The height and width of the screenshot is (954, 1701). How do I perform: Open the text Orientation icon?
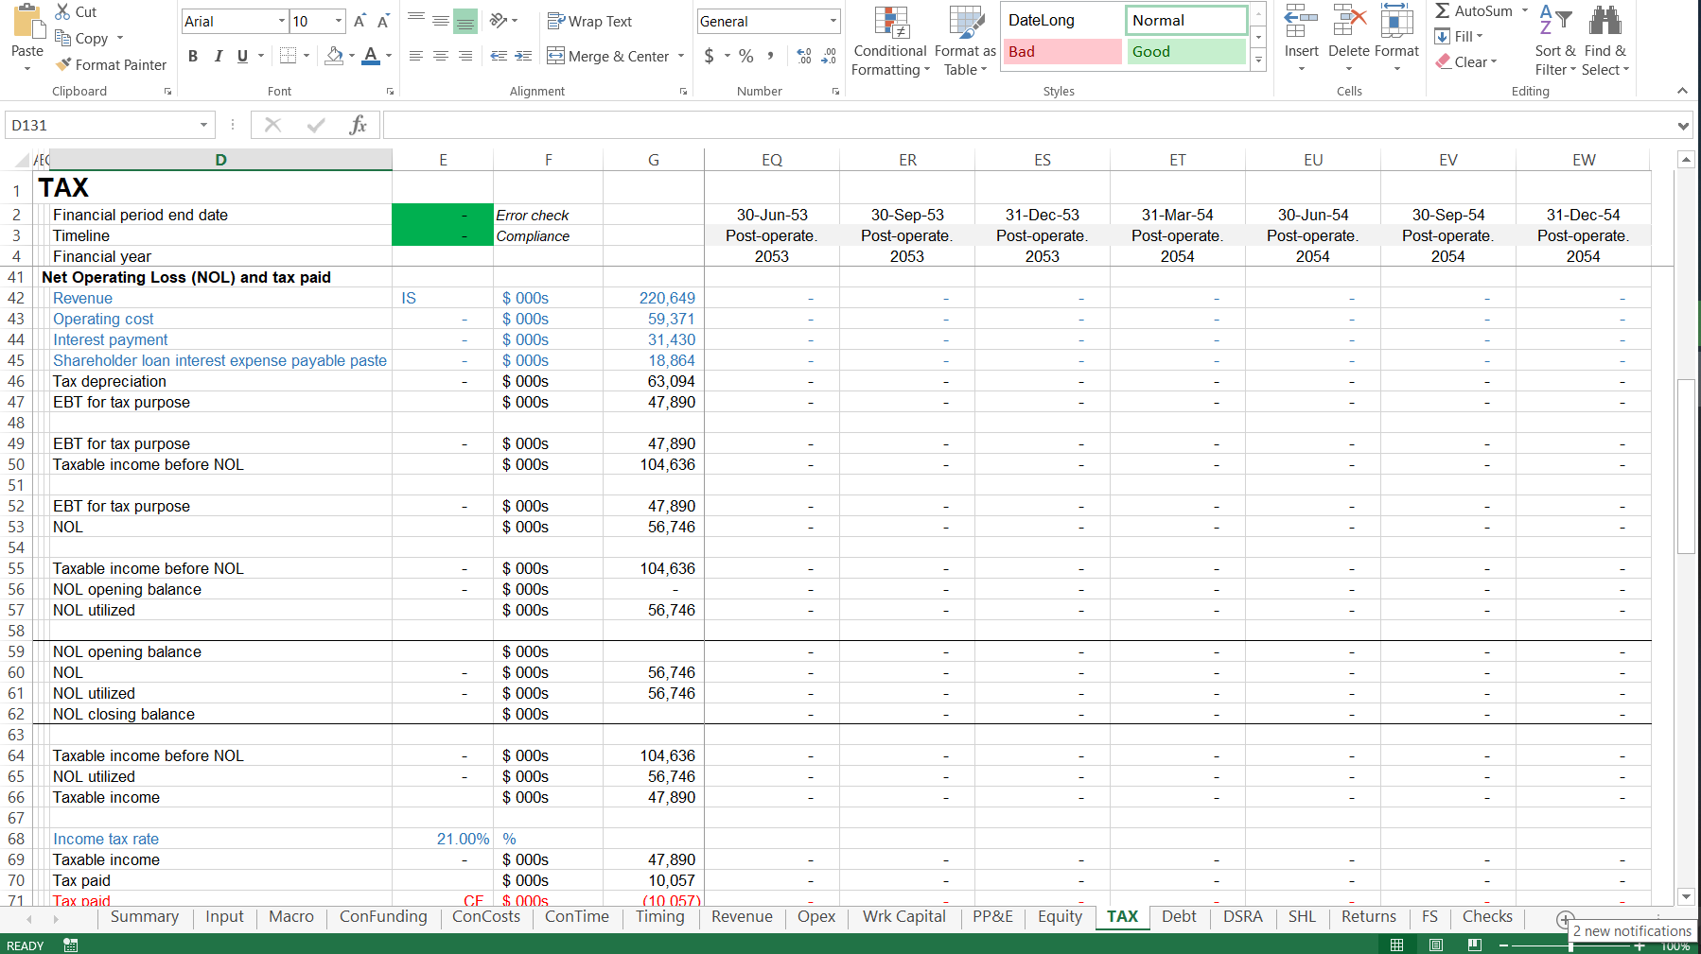tap(499, 20)
